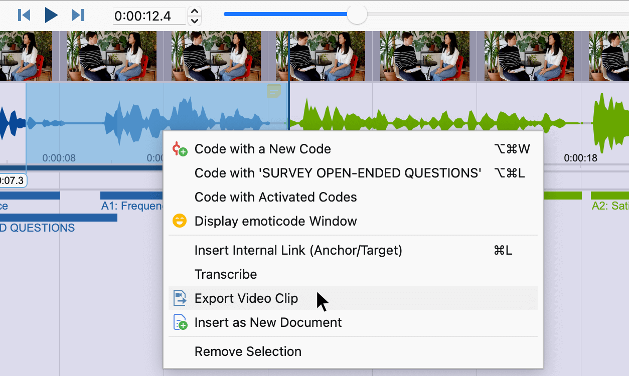Choose Insert as New Document
The image size is (629, 376).
click(353, 322)
